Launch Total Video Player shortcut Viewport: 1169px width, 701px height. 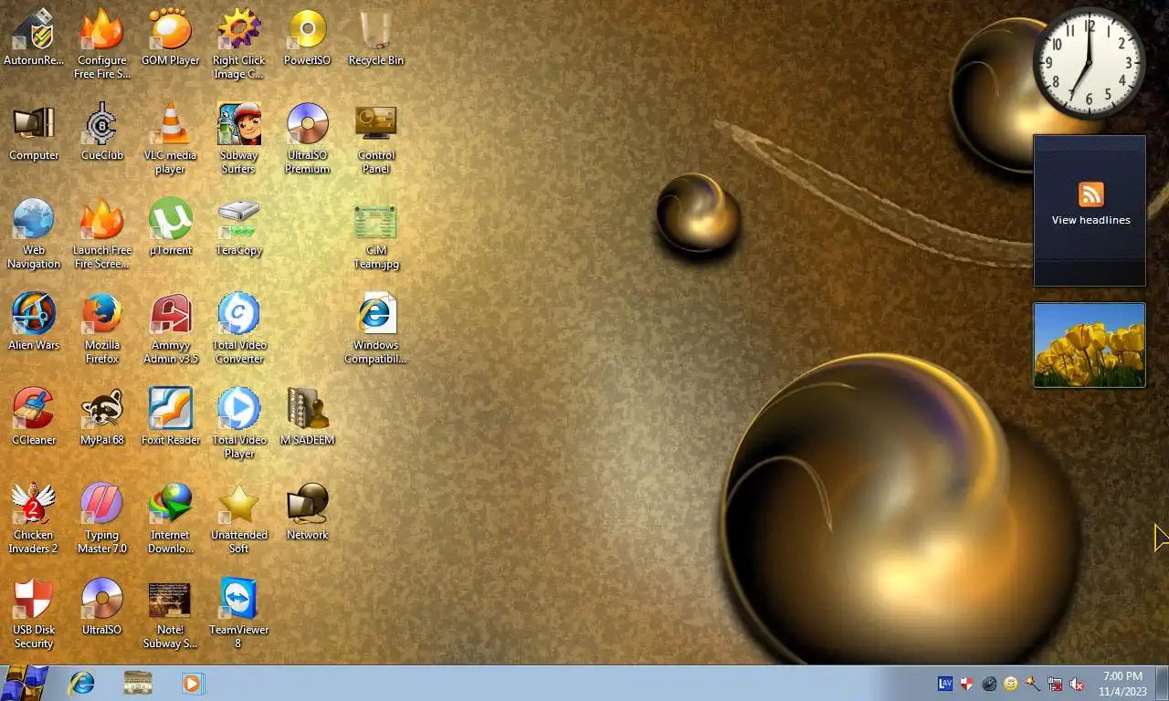point(239,424)
